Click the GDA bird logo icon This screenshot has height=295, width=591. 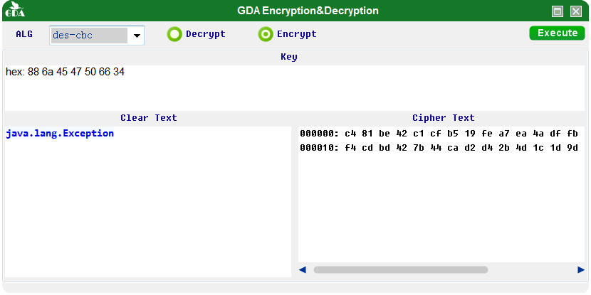15,10
